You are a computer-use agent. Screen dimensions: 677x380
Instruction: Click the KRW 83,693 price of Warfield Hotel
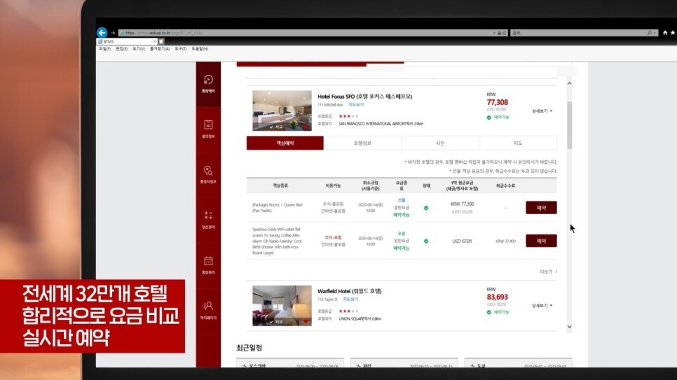(497, 297)
